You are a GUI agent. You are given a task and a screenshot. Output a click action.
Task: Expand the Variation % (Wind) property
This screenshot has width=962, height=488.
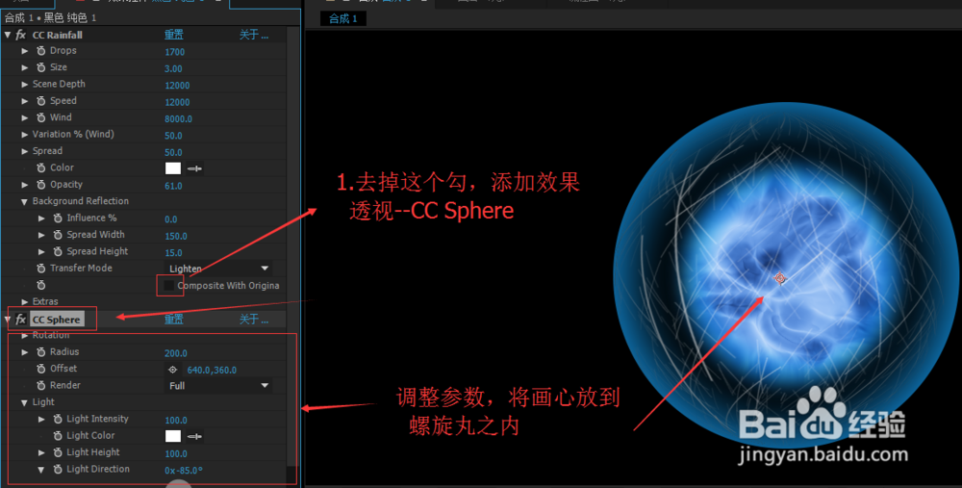pyautogui.click(x=25, y=135)
